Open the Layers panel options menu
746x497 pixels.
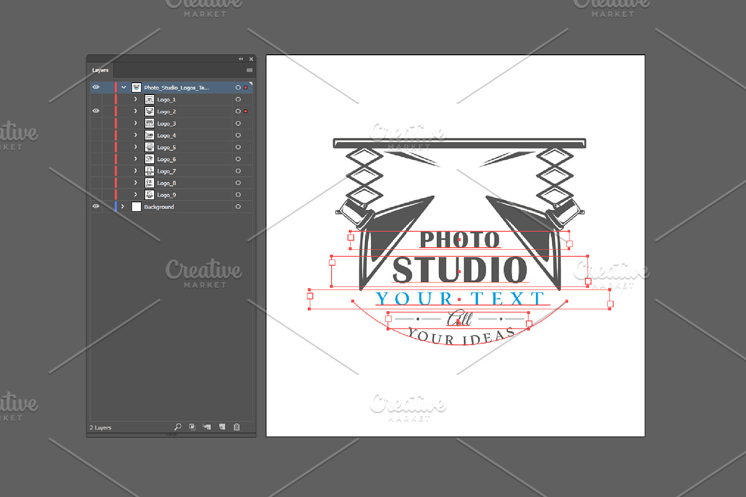click(250, 70)
